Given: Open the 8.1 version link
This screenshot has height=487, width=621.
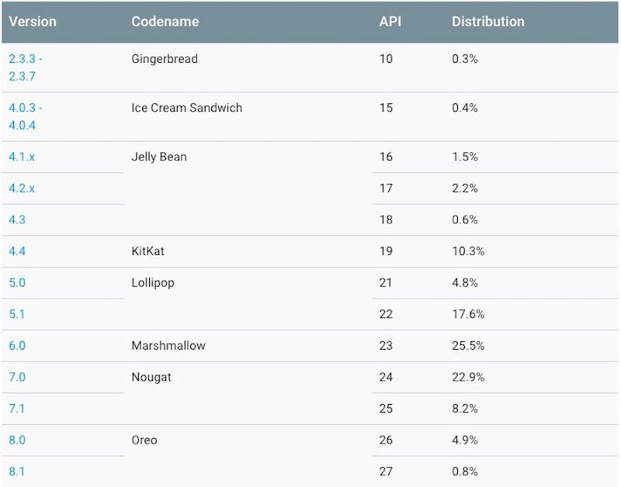Looking at the screenshot, I should click(17, 471).
